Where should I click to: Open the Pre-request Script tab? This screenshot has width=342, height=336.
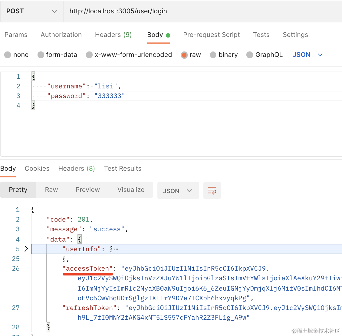pyautogui.click(x=211, y=35)
